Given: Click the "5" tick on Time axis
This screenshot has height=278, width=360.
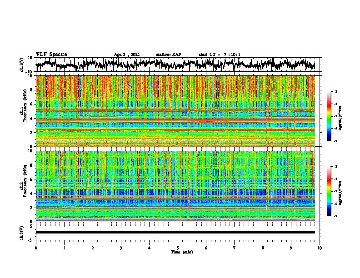Looking at the screenshot, I should (x=178, y=248).
